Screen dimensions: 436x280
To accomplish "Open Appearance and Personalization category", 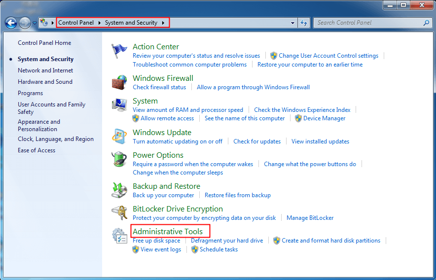I will (39, 125).
